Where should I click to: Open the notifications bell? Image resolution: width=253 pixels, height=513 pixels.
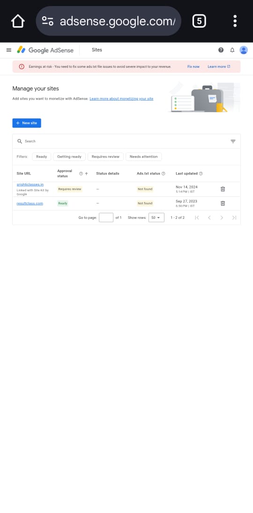(x=232, y=50)
